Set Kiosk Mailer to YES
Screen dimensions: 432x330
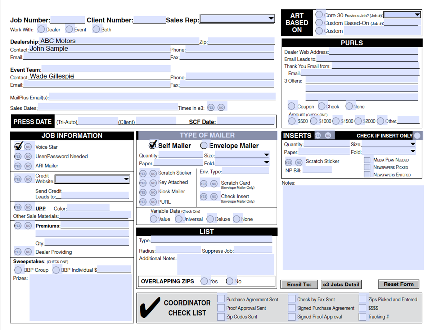click(143, 192)
